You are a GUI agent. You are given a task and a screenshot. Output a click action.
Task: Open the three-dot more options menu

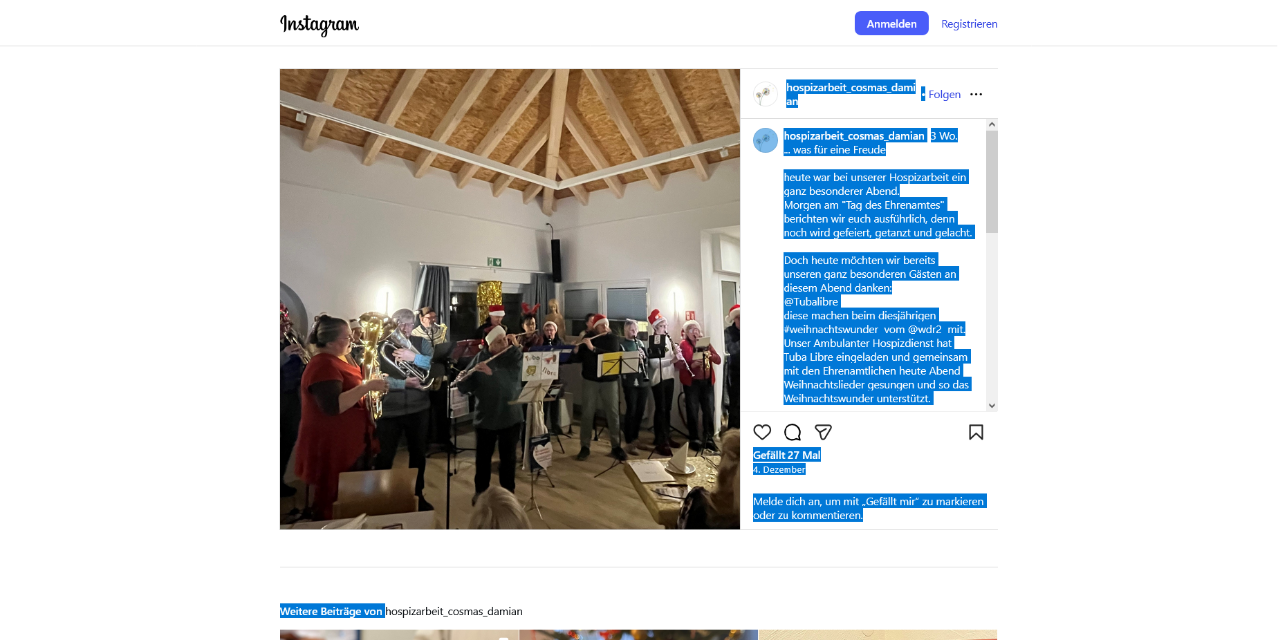click(976, 95)
